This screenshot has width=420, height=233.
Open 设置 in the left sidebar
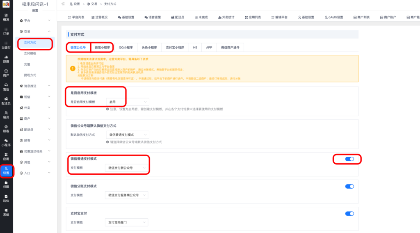6,170
